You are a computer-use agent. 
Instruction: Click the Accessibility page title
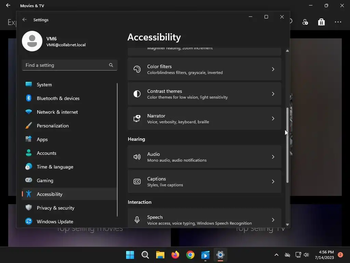click(154, 37)
